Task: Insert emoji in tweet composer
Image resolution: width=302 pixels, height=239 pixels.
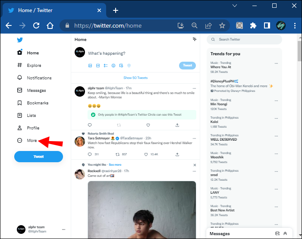Action: click(113, 66)
